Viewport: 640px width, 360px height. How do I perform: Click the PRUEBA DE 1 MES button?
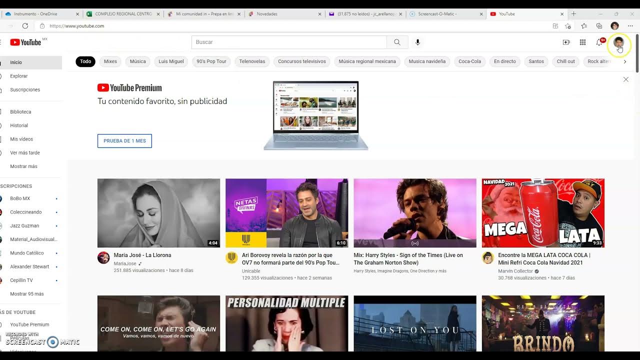124,141
